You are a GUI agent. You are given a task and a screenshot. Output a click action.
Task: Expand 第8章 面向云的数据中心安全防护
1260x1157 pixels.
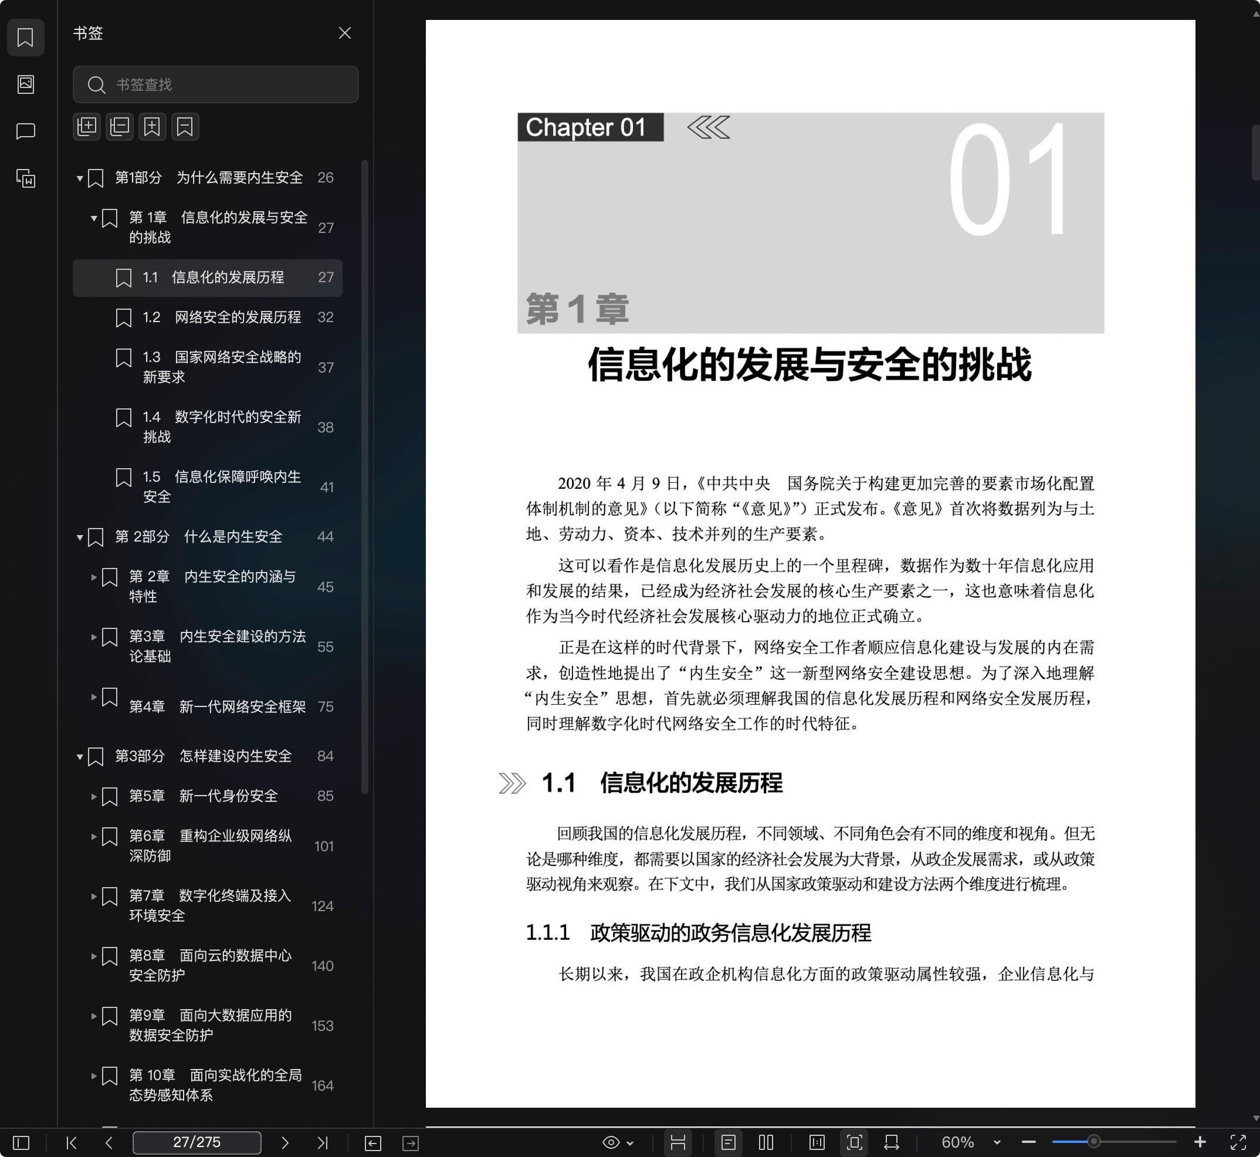[94, 956]
